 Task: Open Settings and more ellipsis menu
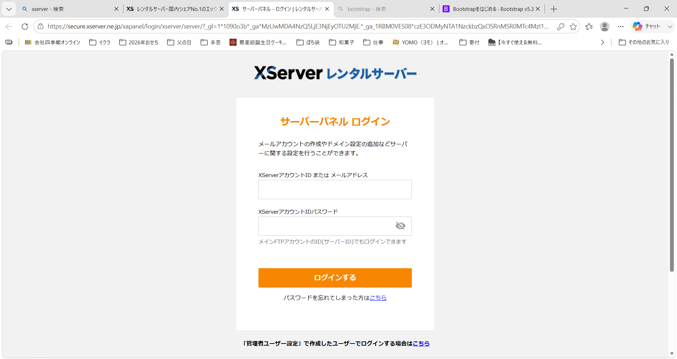(621, 26)
